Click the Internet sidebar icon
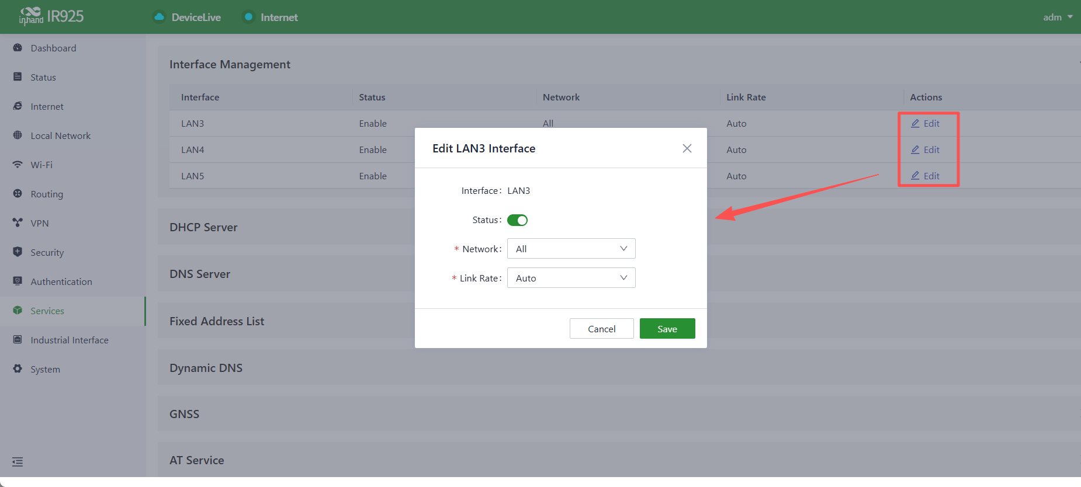This screenshot has width=1081, height=487. (x=18, y=106)
